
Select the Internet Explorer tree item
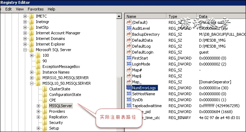pyautogui.click(x=50, y=44)
